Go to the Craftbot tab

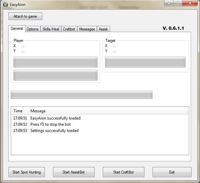coord(69,29)
